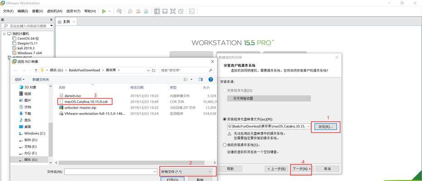The image size is (422, 181).
Task: Click the Up folder arrow in file dialog
Action: [x=36, y=70]
